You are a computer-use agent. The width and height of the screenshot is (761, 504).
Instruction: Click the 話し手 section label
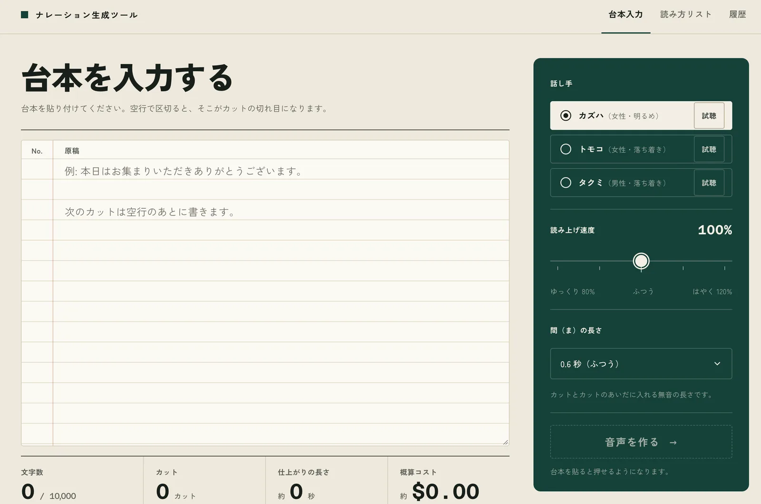pos(561,83)
